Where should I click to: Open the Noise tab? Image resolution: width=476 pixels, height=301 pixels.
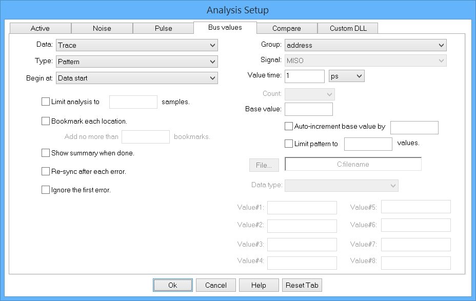(102, 28)
